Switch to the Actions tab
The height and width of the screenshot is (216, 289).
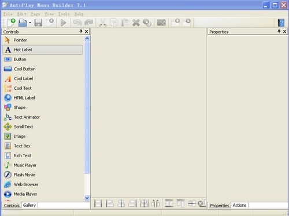pyautogui.click(x=239, y=205)
